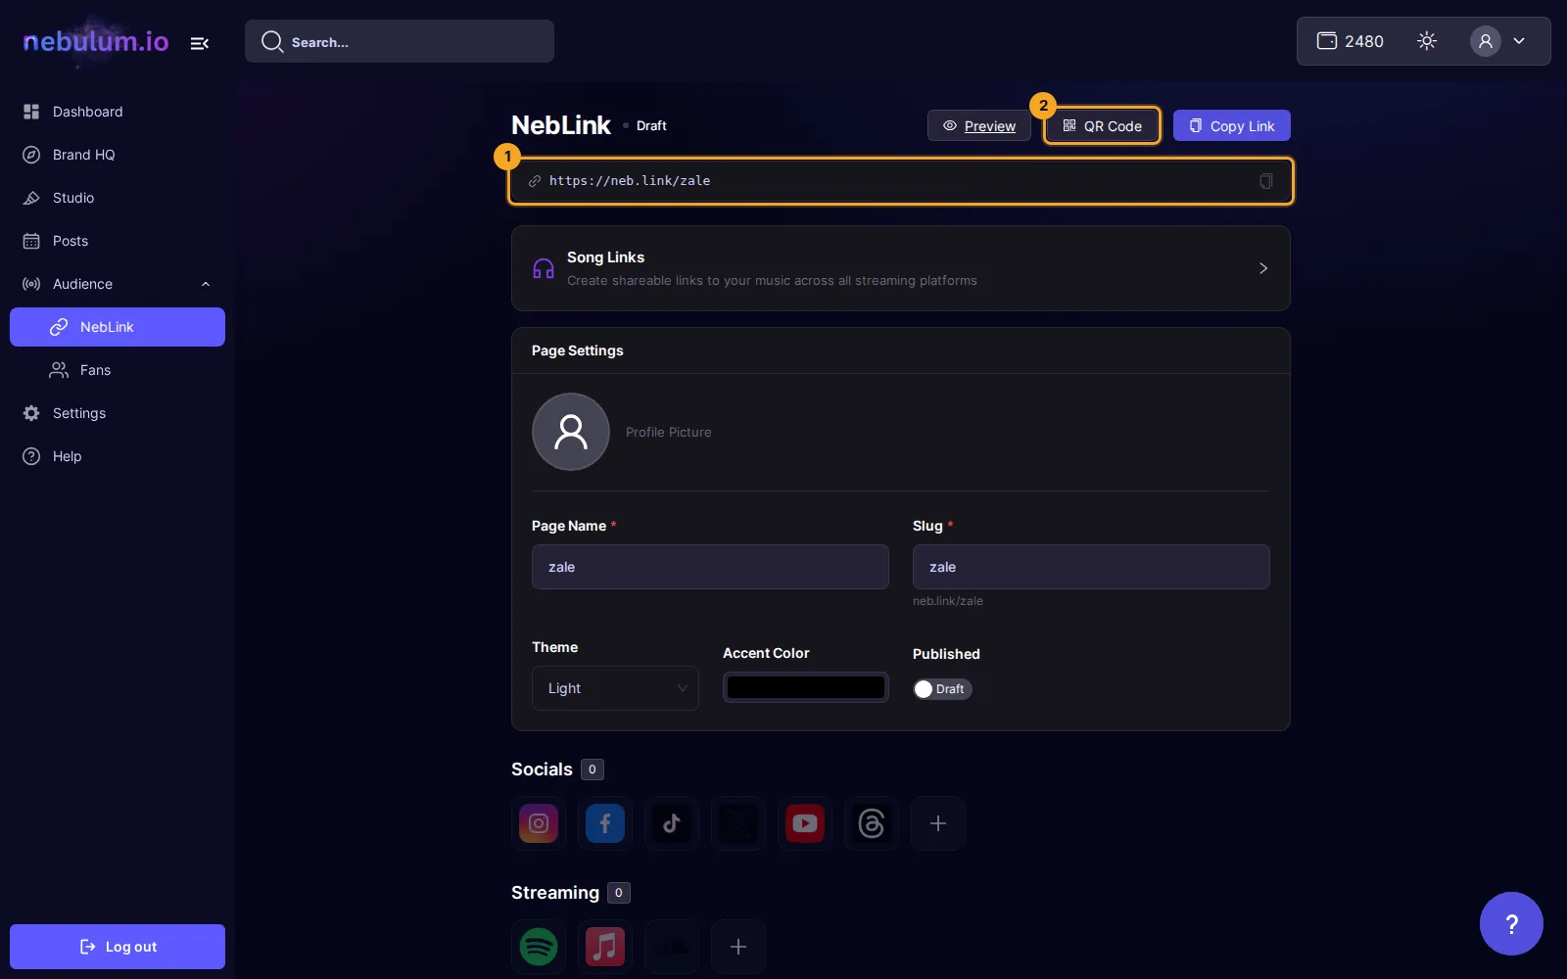Add another social with plus icon
1567x979 pixels.
[938, 823]
